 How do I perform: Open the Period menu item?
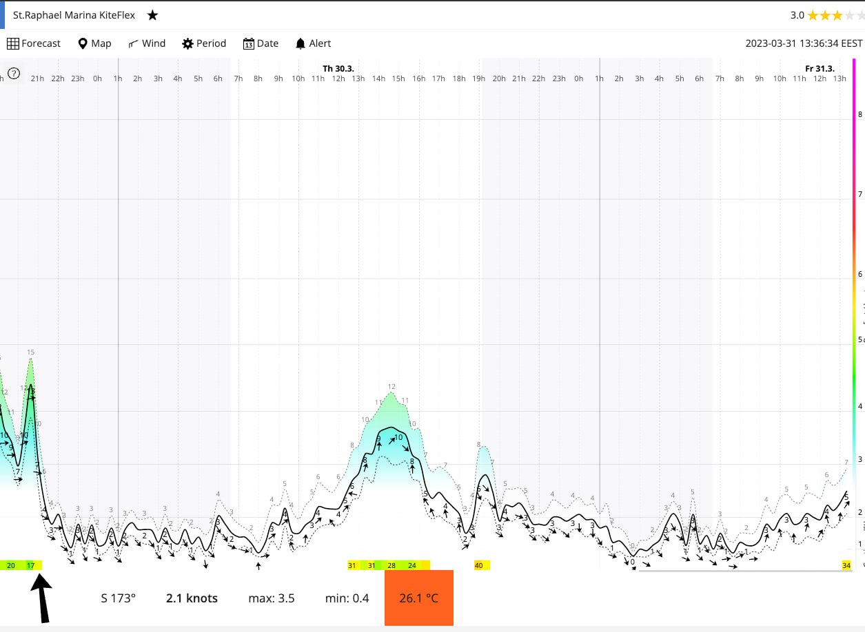coord(211,43)
